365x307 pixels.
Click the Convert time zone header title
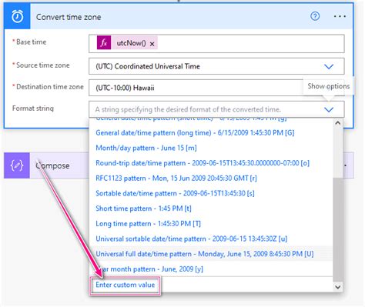[69, 17]
